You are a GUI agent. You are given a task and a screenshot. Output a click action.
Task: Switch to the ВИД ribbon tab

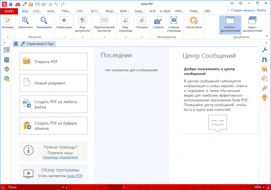25,11
